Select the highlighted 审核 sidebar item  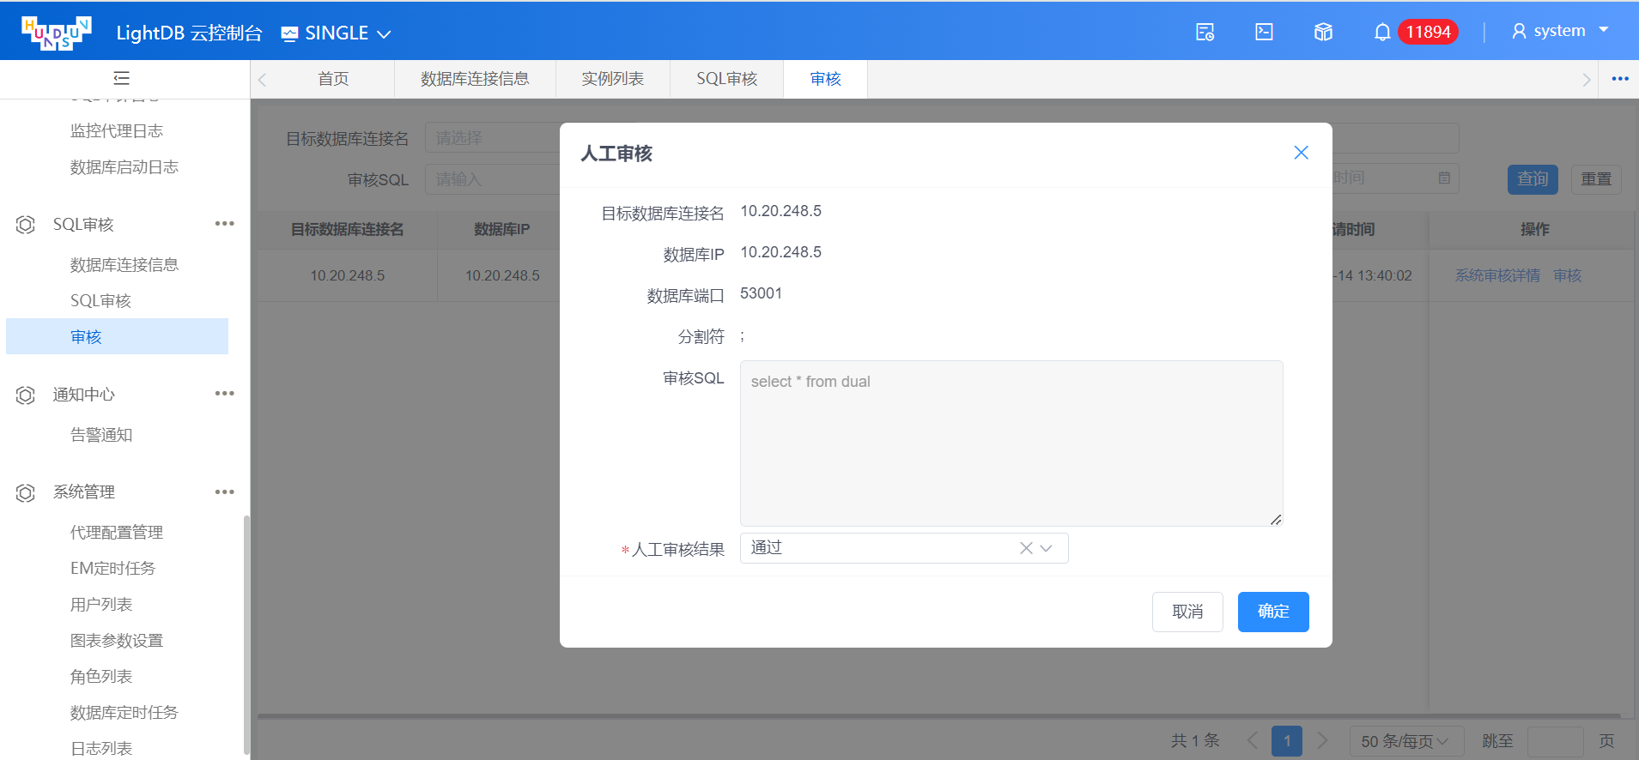coord(117,336)
